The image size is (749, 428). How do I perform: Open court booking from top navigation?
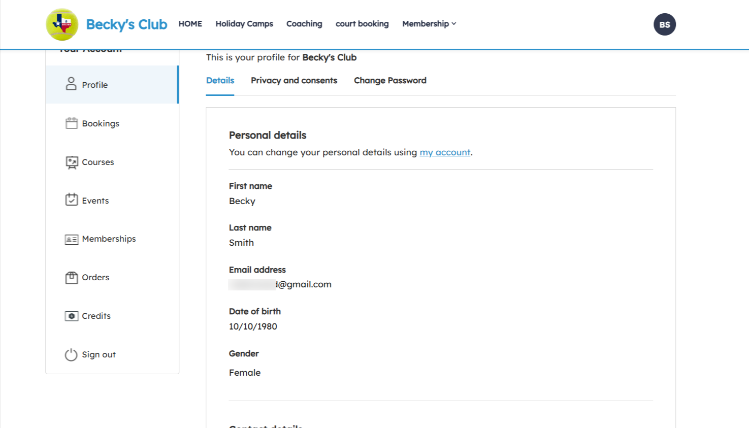click(x=362, y=24)
